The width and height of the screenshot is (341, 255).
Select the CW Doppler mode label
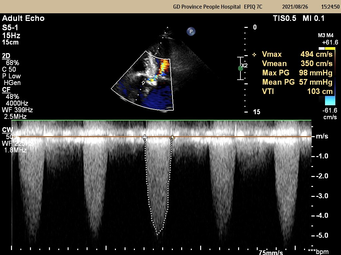pyautogui.click(x=7, y=130)
